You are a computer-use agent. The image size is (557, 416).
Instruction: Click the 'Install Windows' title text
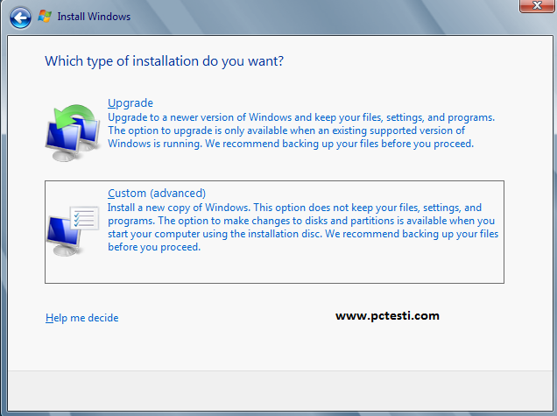click(94, 17)
